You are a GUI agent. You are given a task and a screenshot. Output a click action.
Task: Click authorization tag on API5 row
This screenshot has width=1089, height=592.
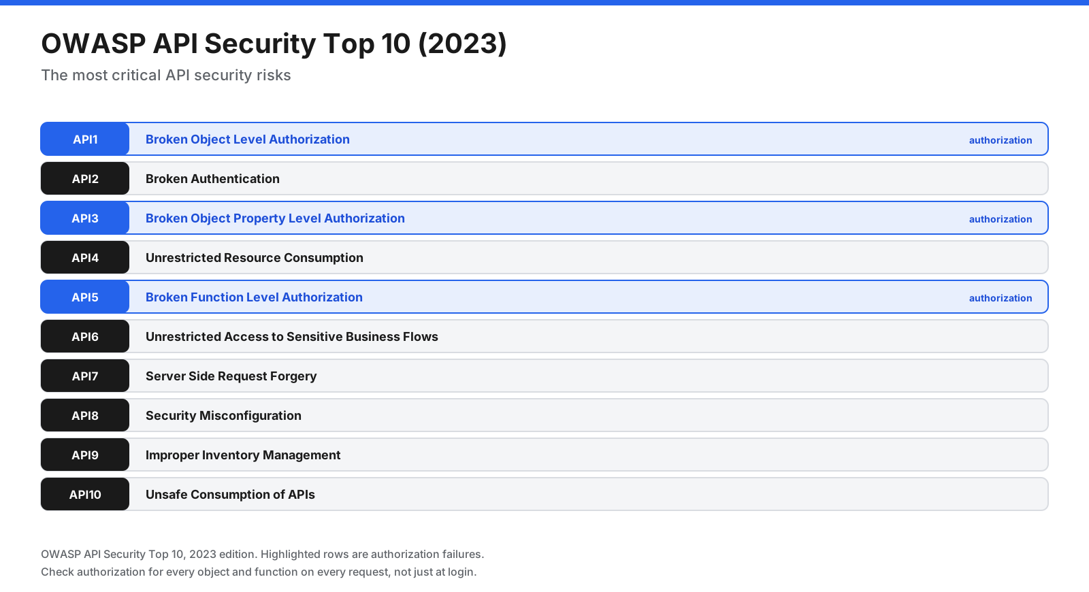pyautogui.click(x=1001, y=298)
